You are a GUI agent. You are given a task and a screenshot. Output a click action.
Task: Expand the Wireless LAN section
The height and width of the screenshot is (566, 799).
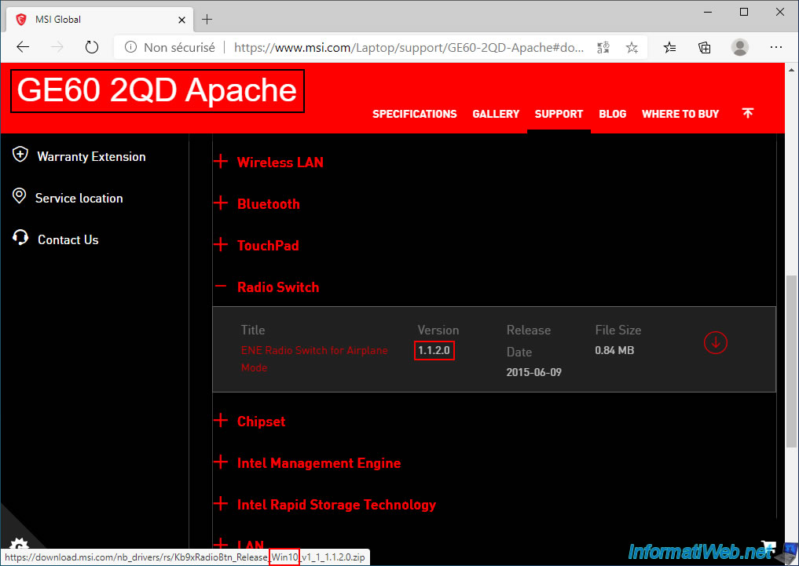269,162
